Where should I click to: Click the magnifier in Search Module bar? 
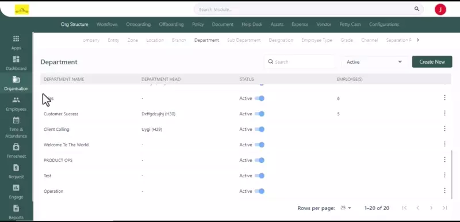click(417, 9)
